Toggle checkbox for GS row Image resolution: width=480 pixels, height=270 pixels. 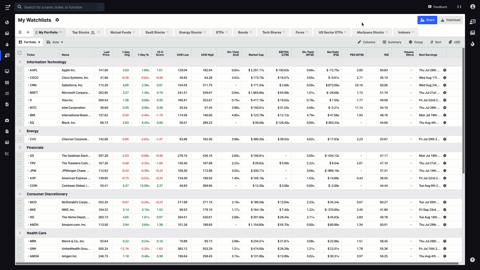(19, 155)
